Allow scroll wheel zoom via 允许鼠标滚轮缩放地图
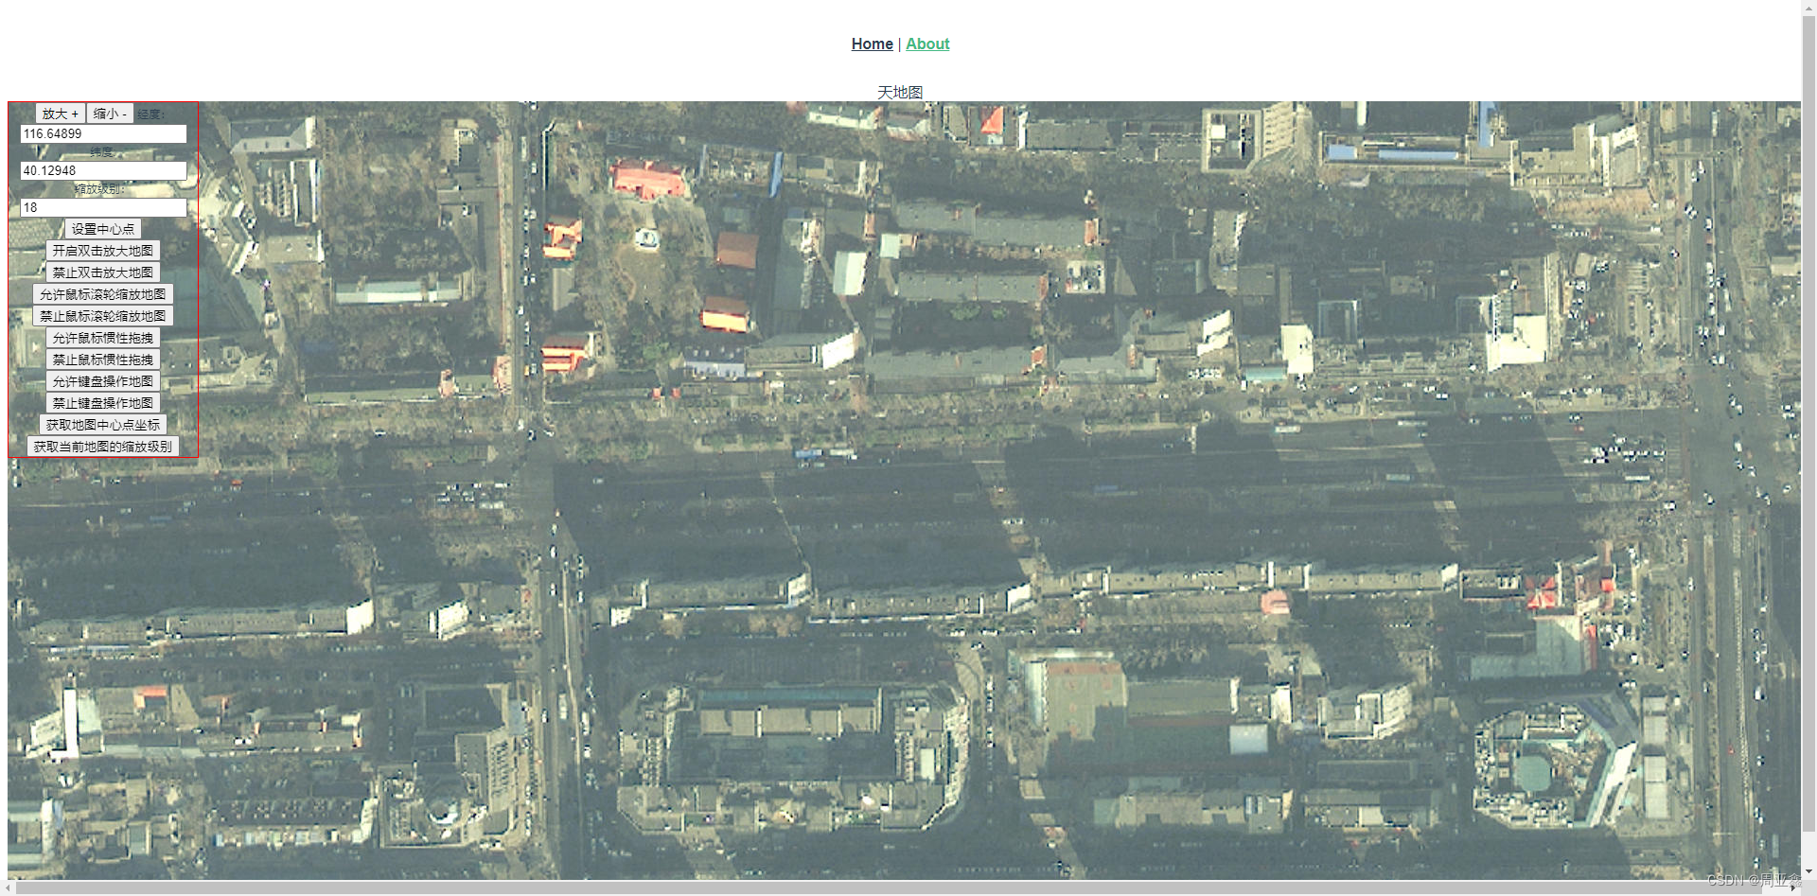 [103, 294]
